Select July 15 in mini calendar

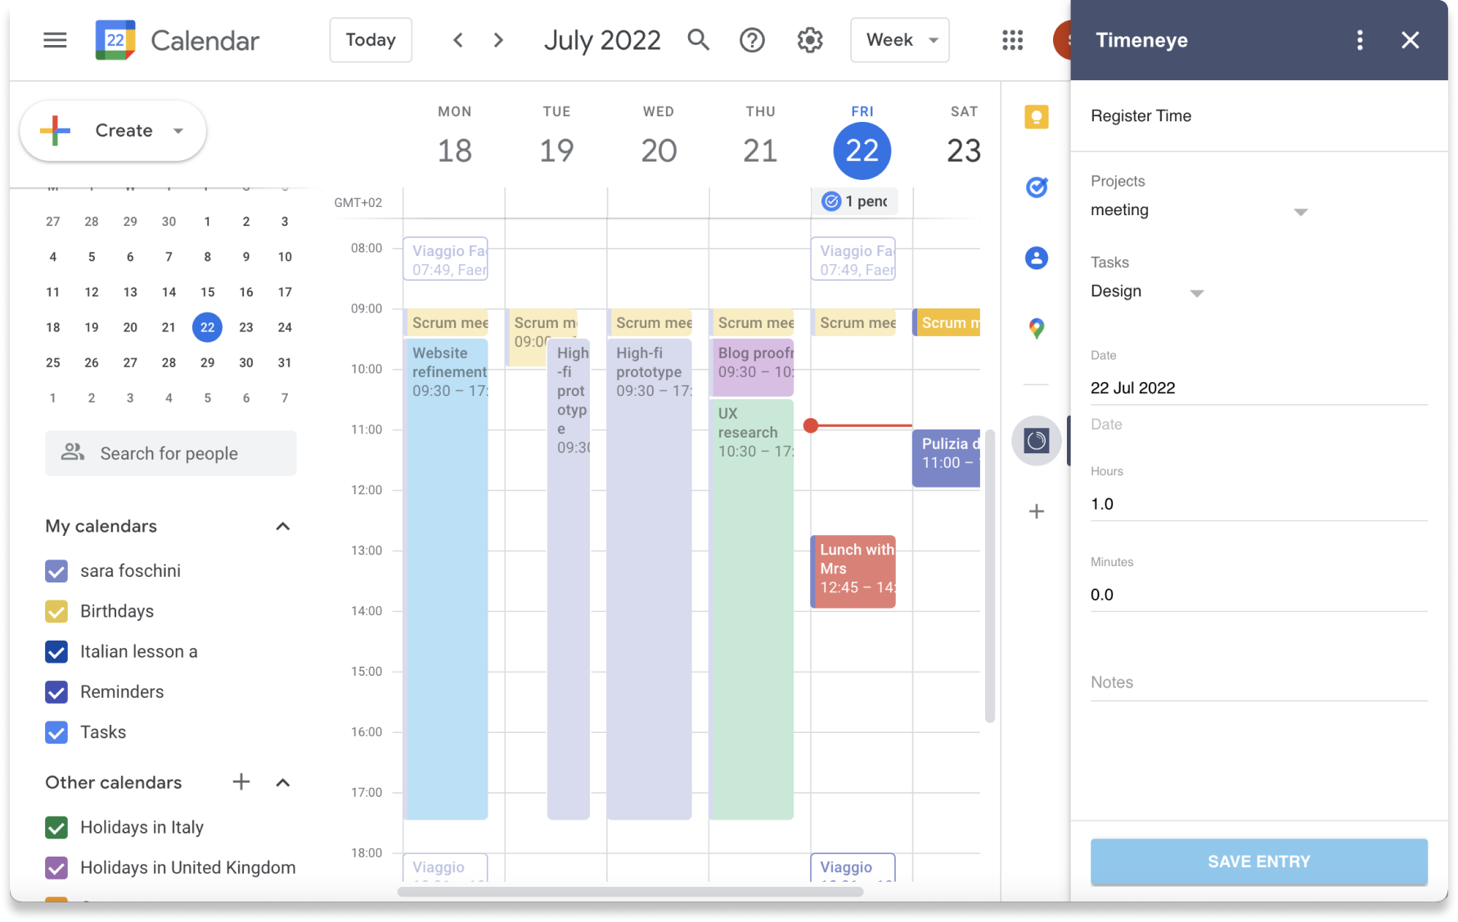pos(208,292)
